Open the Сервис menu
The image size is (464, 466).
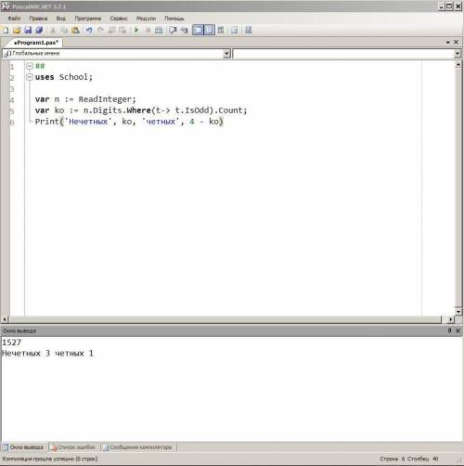tap(119, 19)
